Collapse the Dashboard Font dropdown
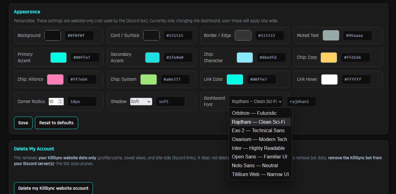Screen dimensions: 396x194 [x=256, y=101]
